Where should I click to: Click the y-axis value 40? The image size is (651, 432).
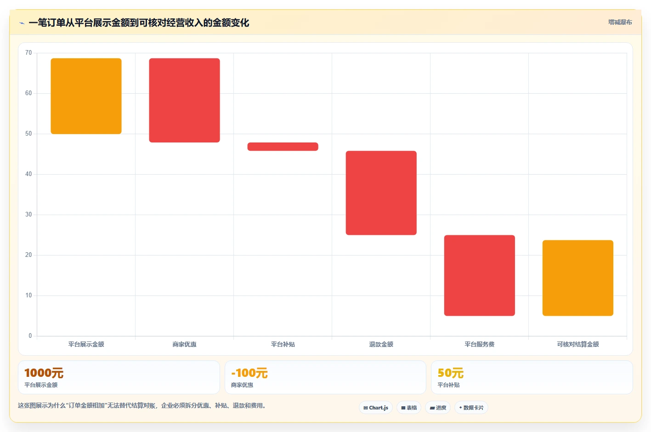click(x=28, y=174)
